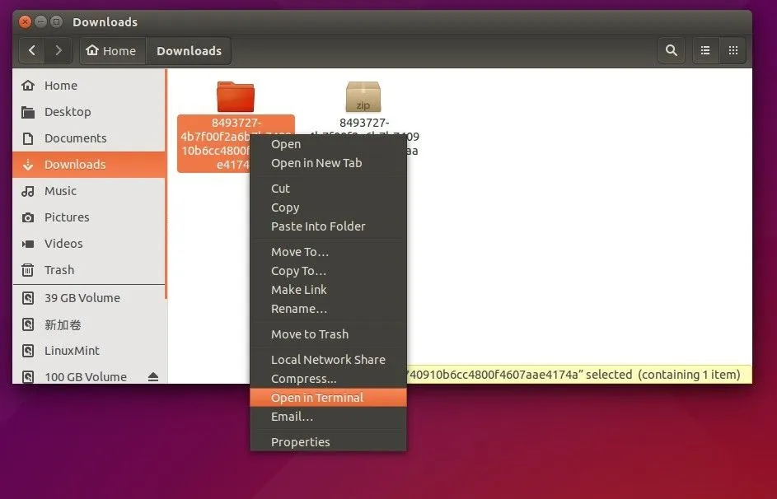Click Compress... in the context menu
The image size is (777, 499).
(304, 379)
